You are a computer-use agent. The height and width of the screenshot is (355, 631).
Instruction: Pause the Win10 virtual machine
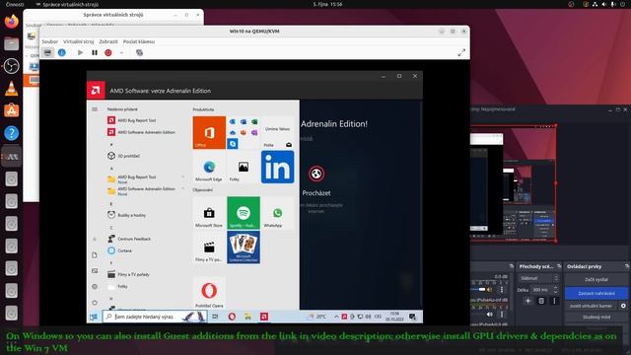(95, 52)
